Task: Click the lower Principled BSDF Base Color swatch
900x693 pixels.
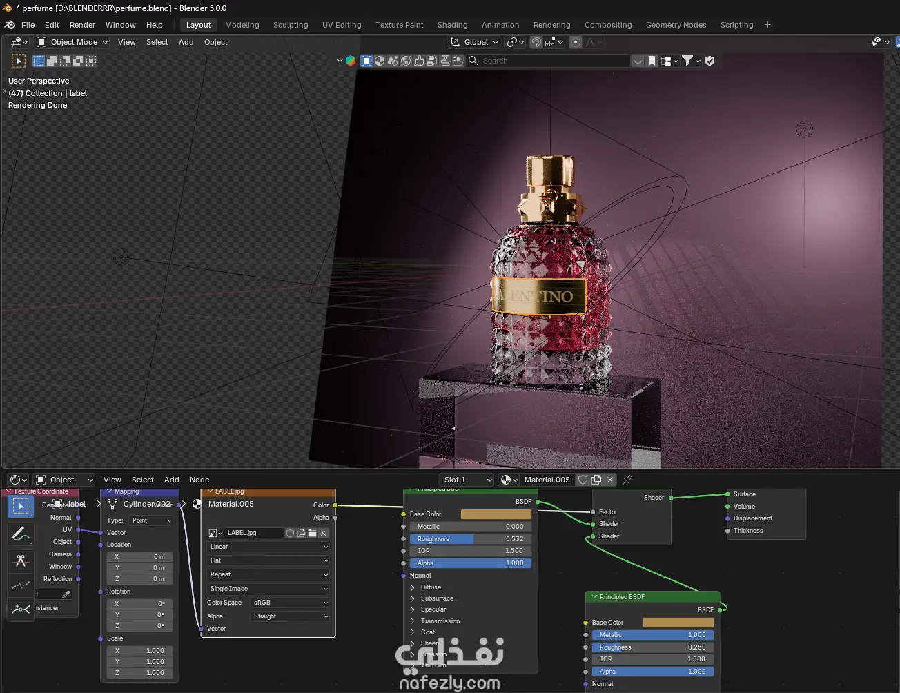Action: 678,623
